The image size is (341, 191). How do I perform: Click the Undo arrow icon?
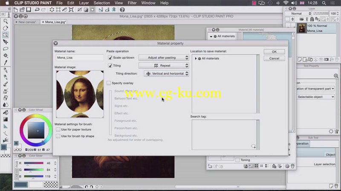coord(37,10)
